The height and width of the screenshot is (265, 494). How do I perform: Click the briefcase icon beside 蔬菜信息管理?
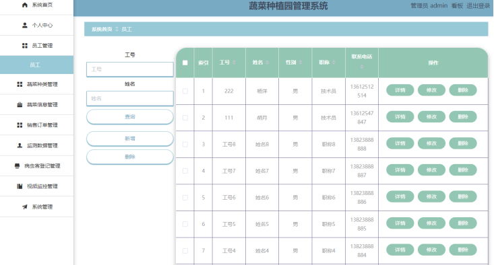pos(20,105)
